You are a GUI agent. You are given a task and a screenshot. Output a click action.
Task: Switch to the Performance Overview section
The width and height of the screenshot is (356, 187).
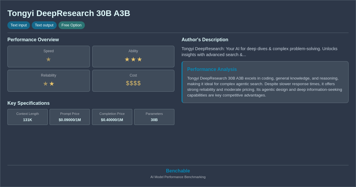33,39
